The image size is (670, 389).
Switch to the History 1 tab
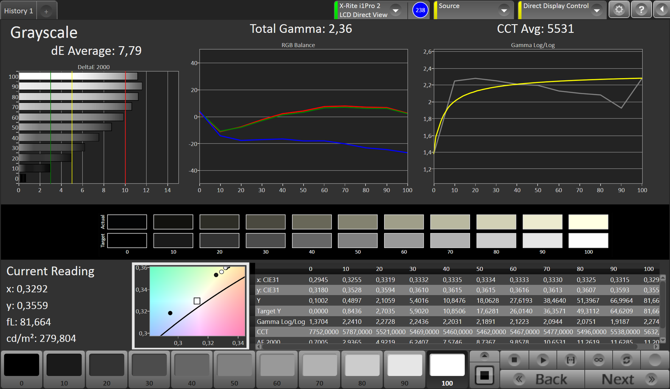pyautogui.click(x=18, y=11)
